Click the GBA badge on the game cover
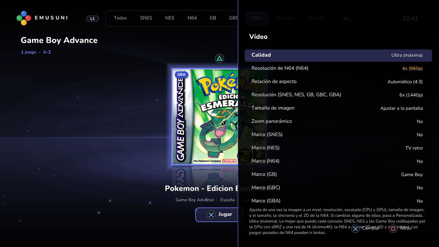The image size is (439, 247). click(x=181, y=74)
